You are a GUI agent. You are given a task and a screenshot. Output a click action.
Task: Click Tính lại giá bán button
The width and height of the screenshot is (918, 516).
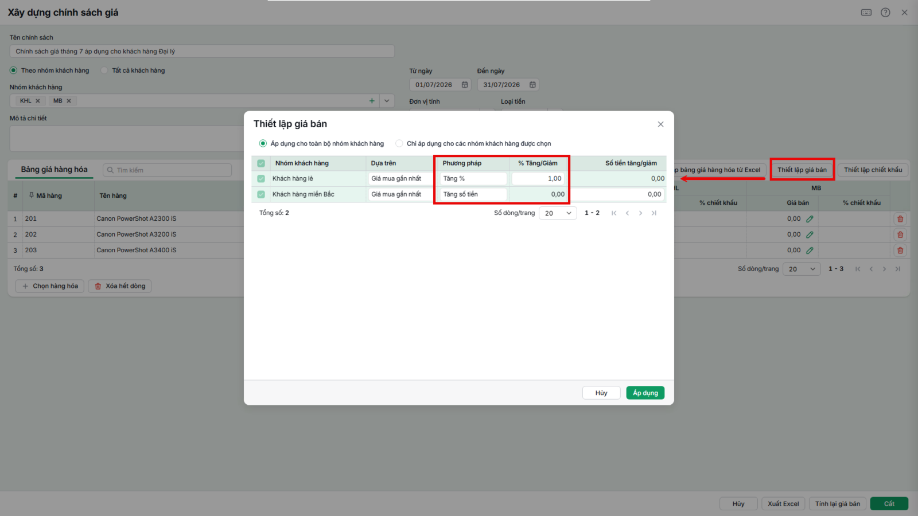click(x=838, y=504)
